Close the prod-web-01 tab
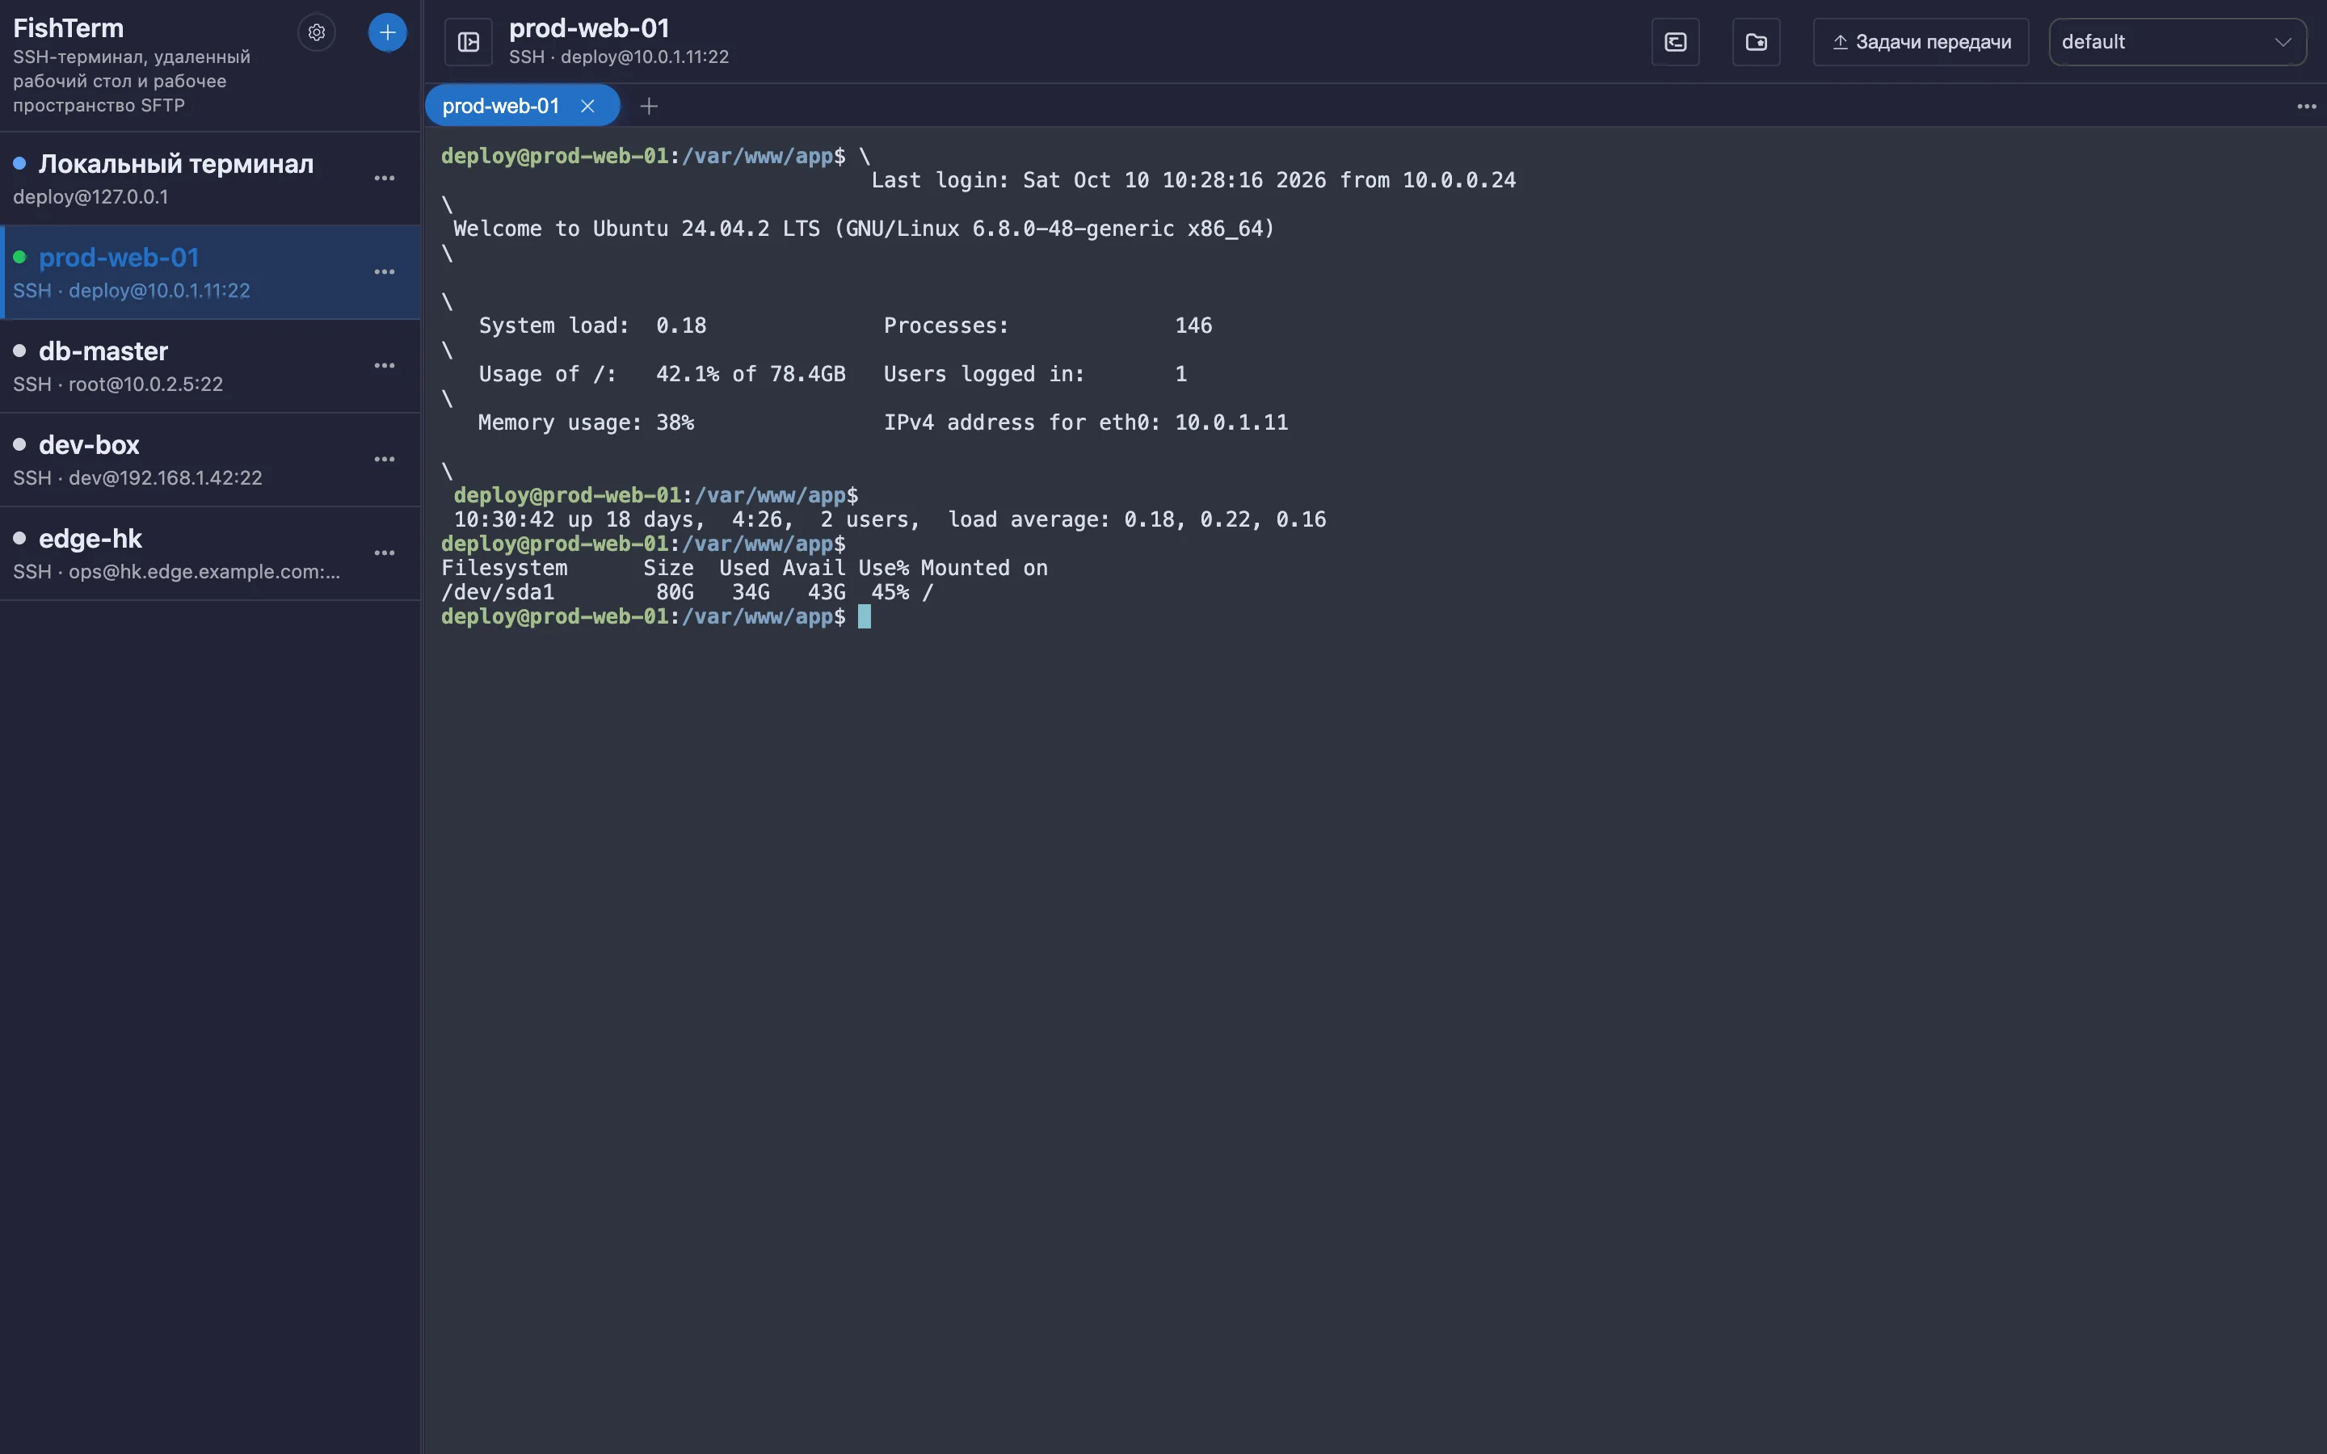Viewport: 2327px width, 1454px height. tap(587, 106)
